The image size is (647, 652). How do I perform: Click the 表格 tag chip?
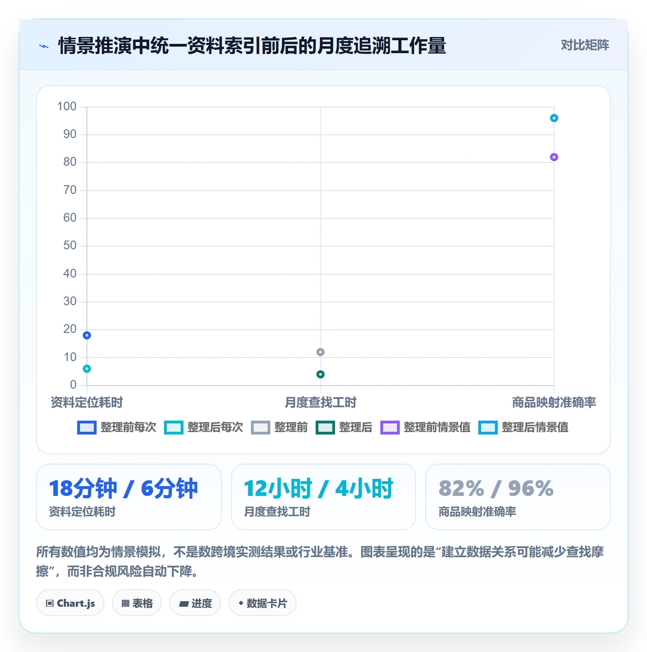coord(137,603)
